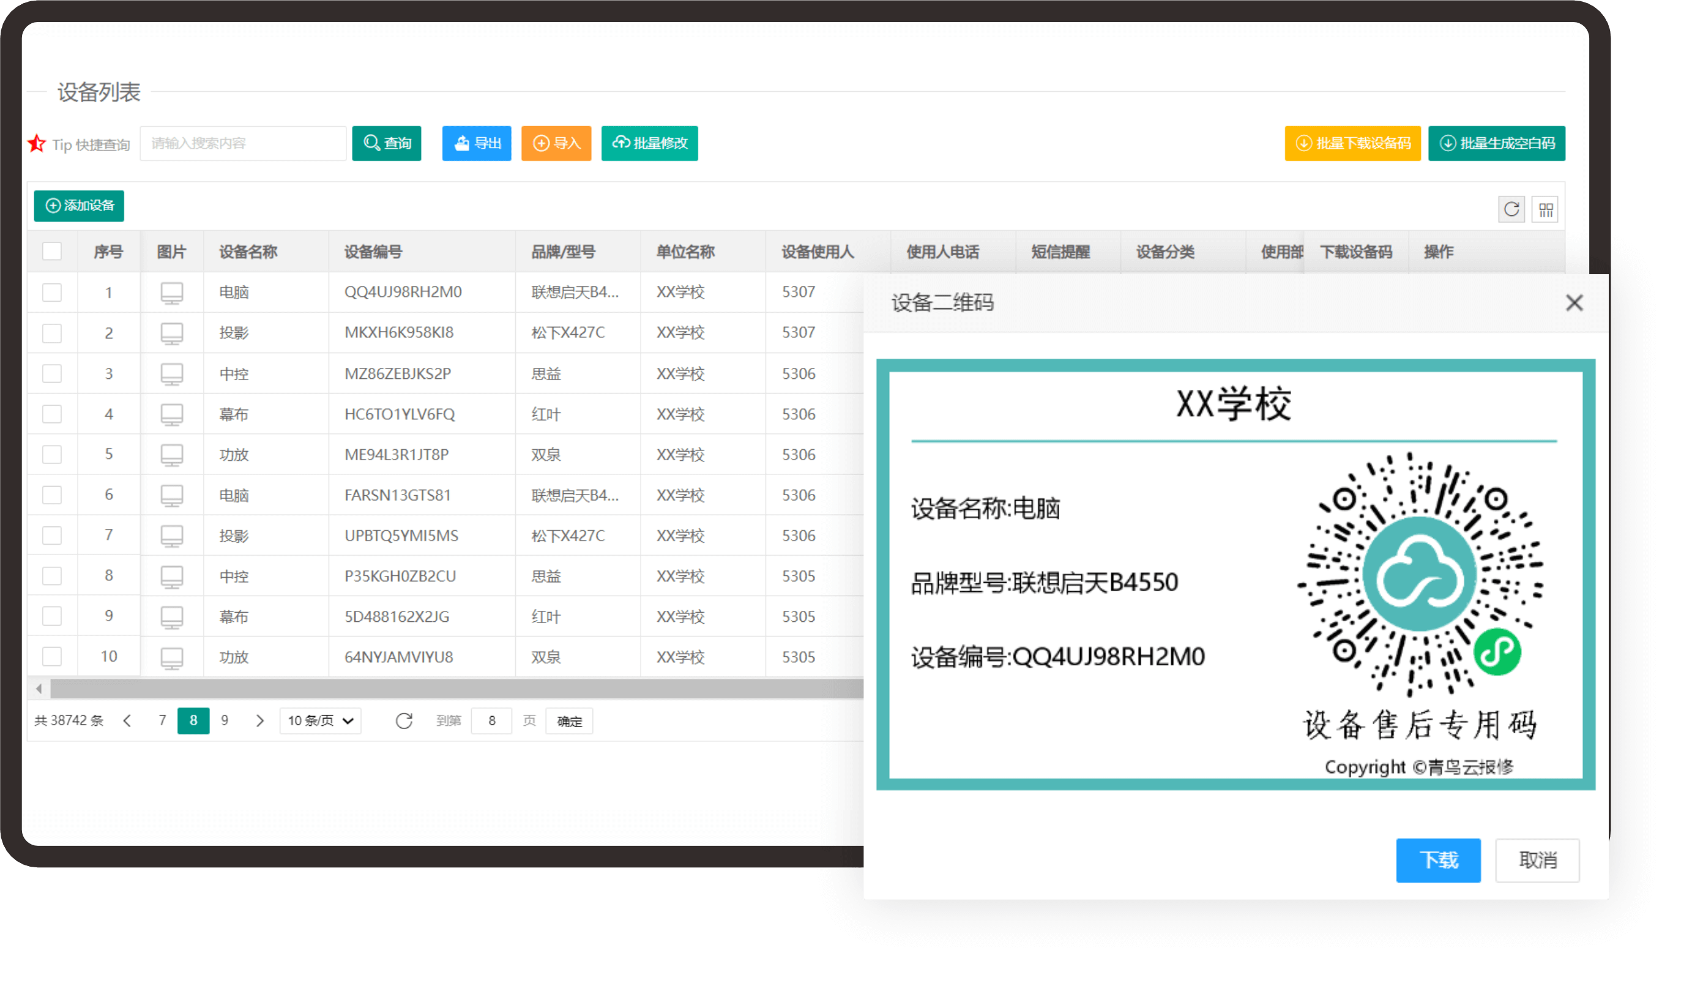
Task: Open image icon for row 8 中控
Action: (x=172, y=577)
